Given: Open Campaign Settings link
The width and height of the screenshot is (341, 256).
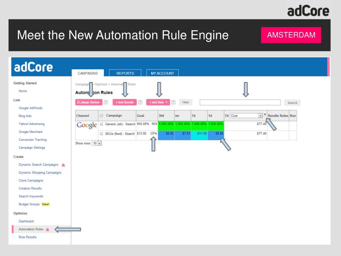Looking at the screenshot, I should click(32, 148).
